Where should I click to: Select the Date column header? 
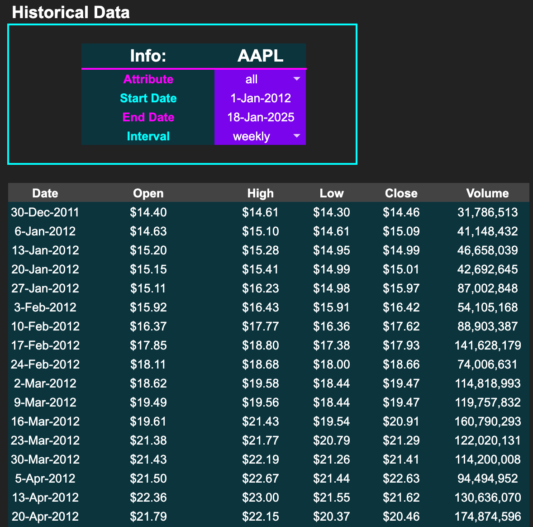[x=45, y=193]
